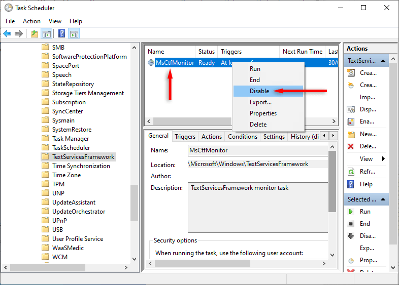The width and height of the screenshot is (399, 285).
Task: Select the Time Synchronization folder in tree
Action: click(x=81, y=166)
